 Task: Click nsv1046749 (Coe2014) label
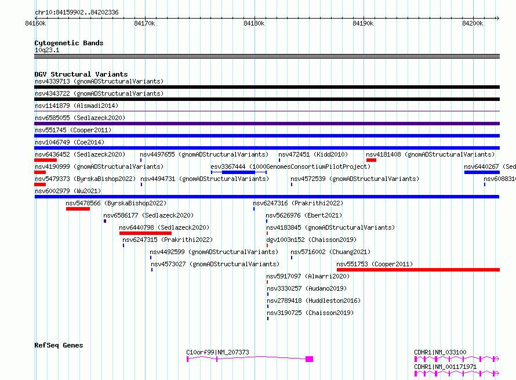click(x=70, y=142)
